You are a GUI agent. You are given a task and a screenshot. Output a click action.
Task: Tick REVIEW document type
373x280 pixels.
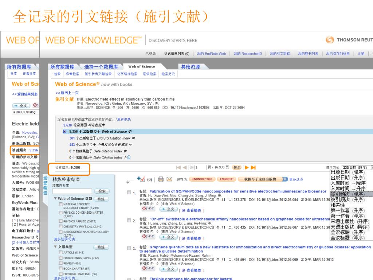[x=61, y=263]
